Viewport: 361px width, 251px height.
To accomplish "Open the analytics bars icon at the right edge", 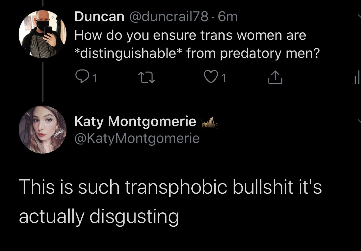I will click(x=357, y=78).
